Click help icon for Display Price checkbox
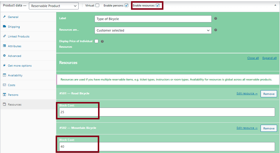Image resolution: width=280 pixels, height=153 pixels. pos(102,42)
